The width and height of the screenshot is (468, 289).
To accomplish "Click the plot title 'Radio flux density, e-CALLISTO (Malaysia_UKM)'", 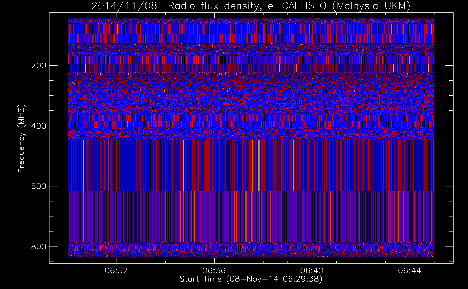I will coord(289,6).
